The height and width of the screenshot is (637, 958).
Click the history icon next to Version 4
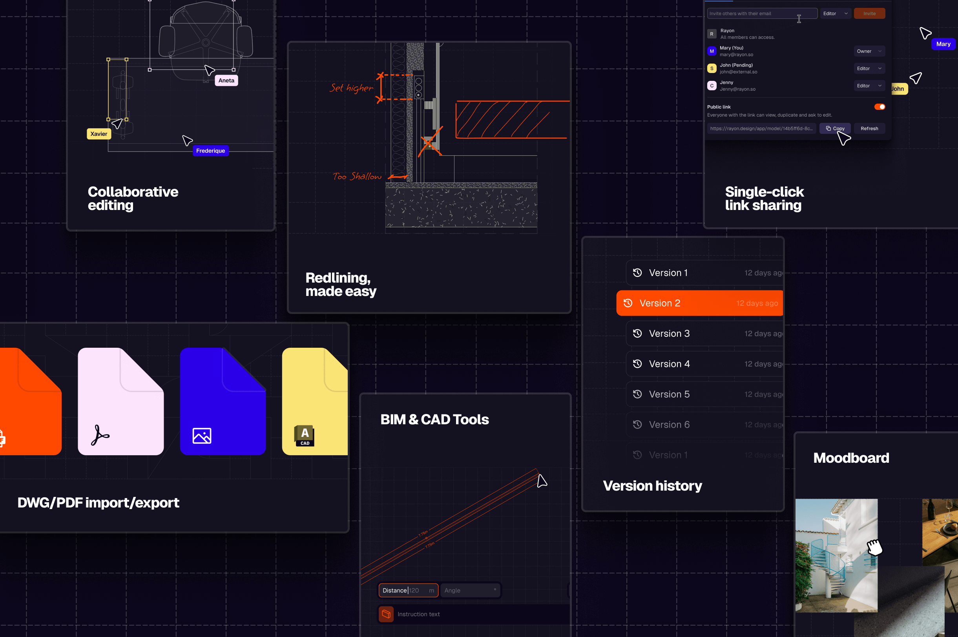[637, 363]
